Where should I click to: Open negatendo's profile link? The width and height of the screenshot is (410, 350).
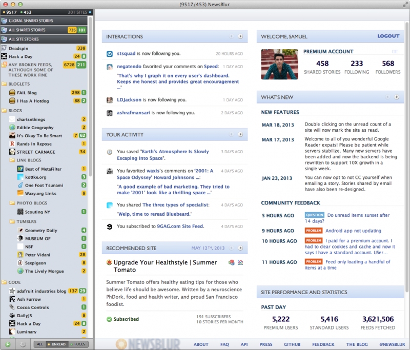coord(129,67)
